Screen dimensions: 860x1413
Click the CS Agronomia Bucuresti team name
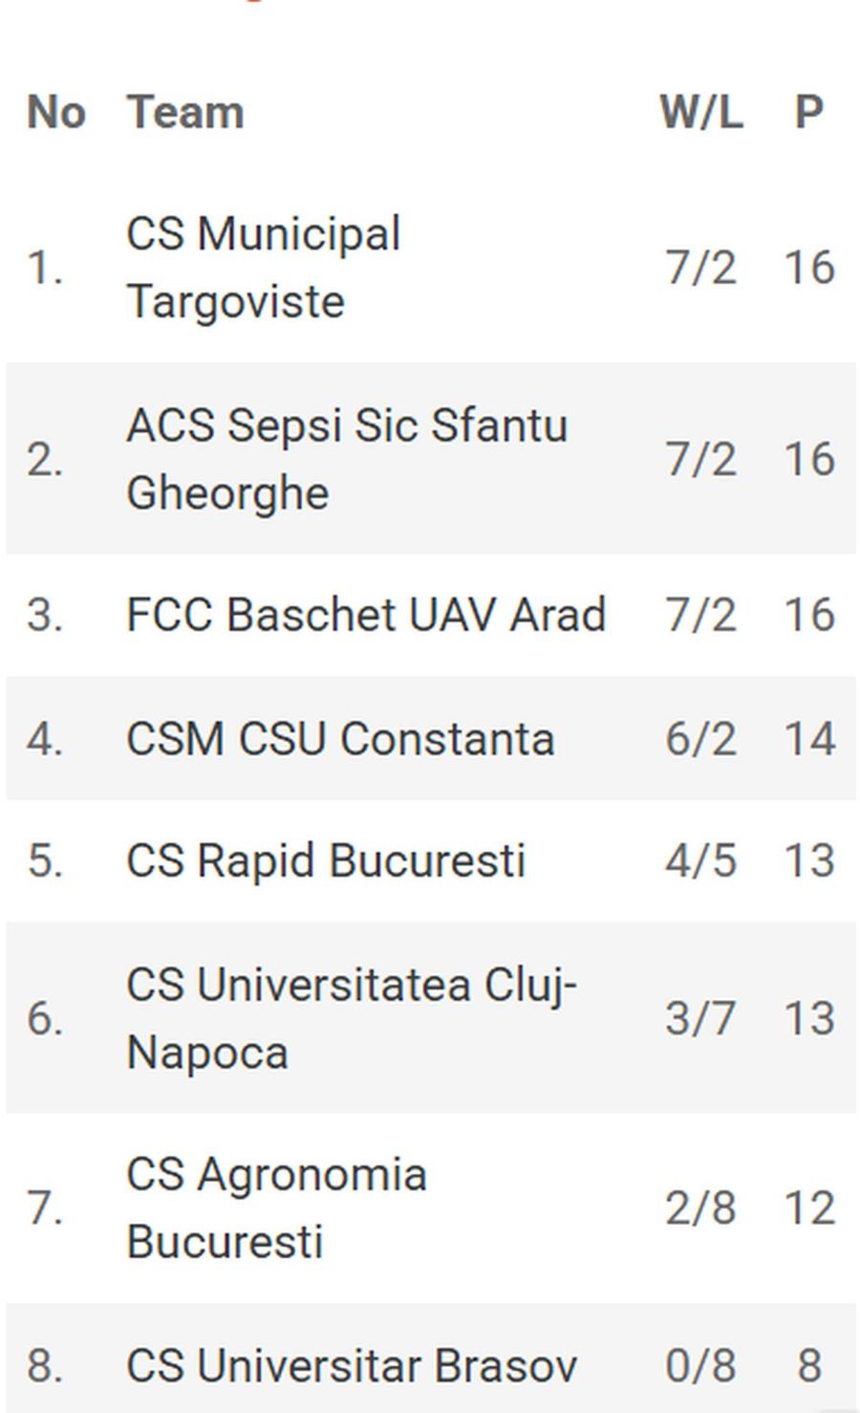(276, 1208)
